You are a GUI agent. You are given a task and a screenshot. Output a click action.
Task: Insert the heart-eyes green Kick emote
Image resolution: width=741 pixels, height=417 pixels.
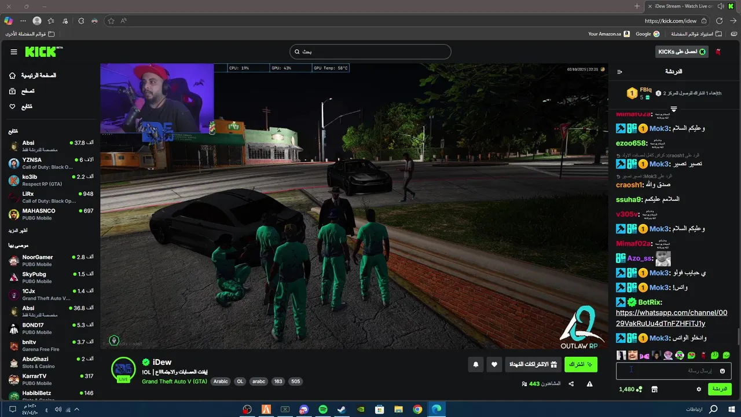click(x=691, y=355)
